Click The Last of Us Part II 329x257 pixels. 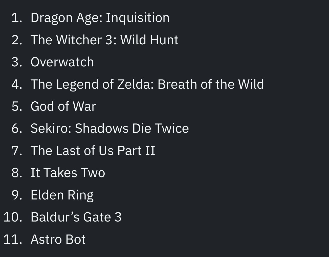coord(93,151)
